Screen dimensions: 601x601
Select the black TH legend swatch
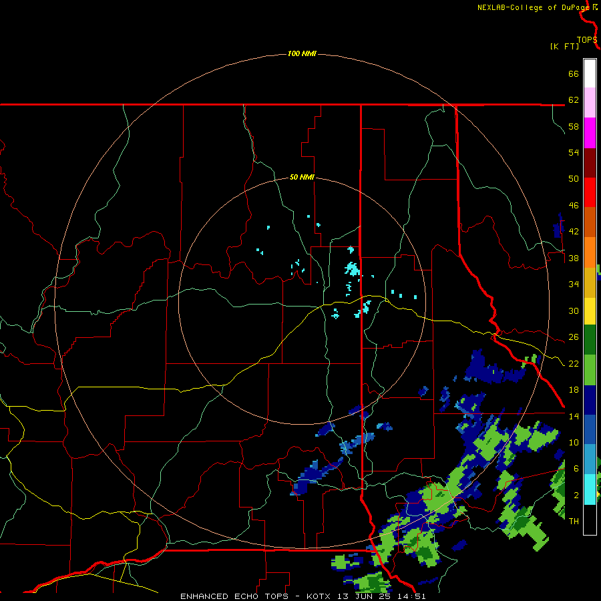click(590, 520)
